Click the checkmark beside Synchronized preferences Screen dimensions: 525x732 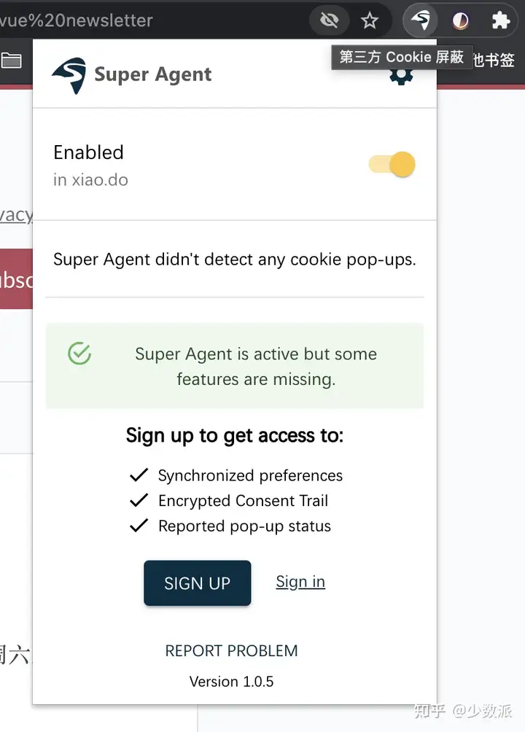139,475
